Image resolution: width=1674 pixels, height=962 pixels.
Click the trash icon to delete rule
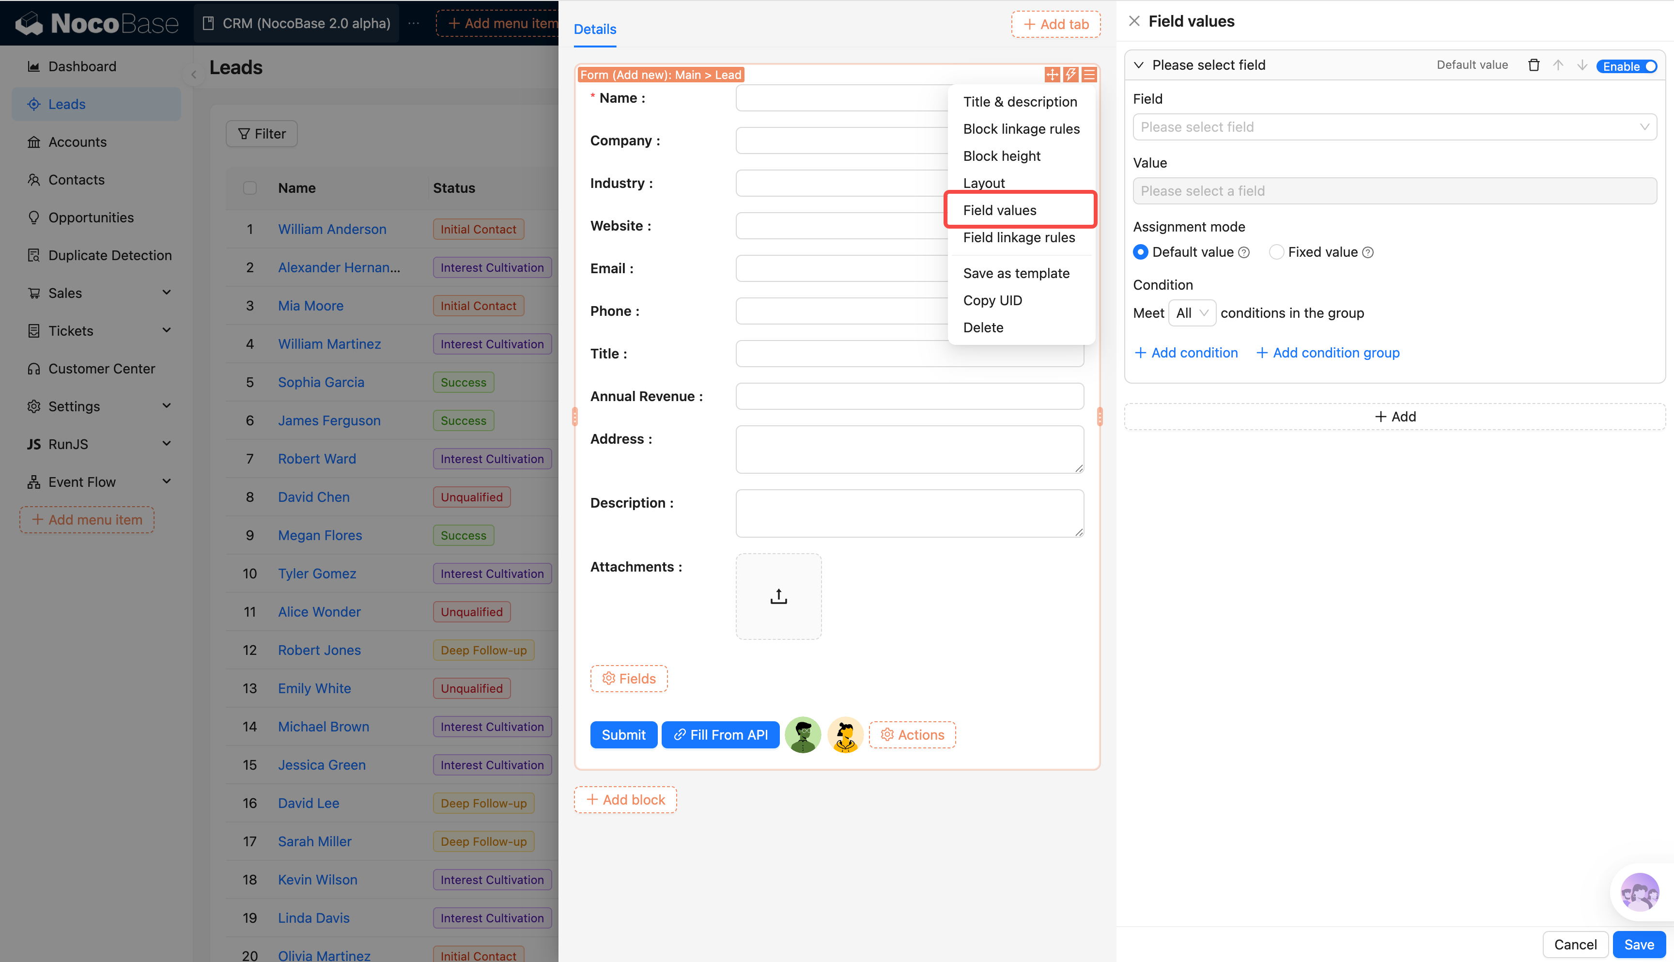1533,65
